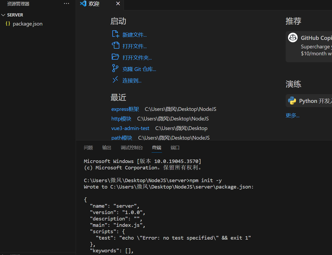Open recent project vue3-admin-test
Image resolution: width=332 pixels, height=255 pixels.
point(130,128)
